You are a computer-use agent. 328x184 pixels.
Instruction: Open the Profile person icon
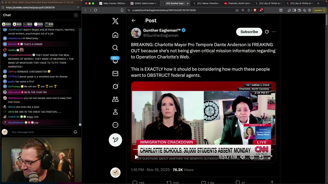coord(115,112)
